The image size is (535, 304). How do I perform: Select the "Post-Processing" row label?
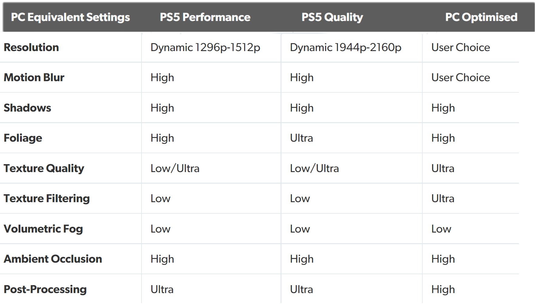(x=45, y=289)
